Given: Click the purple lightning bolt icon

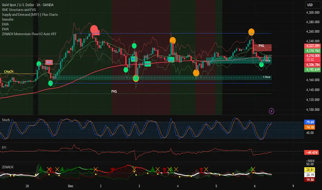Looking at the screenshot, I should tap(272, 111).
